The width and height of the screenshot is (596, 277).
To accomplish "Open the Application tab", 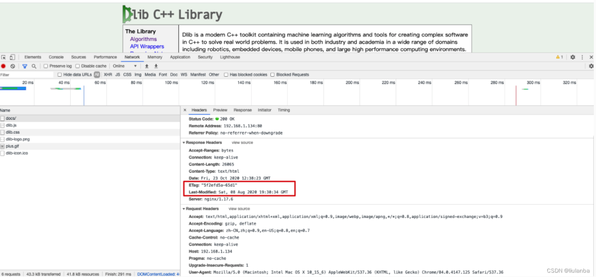I will coord(180,57).
